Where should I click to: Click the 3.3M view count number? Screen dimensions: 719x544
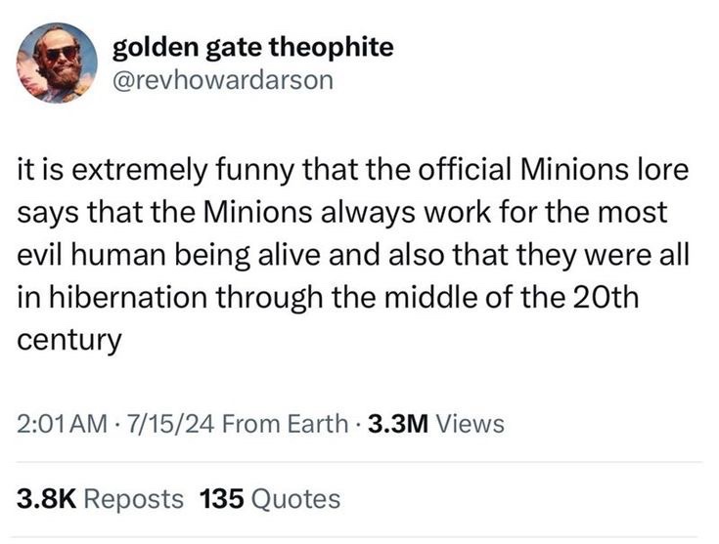click(x=396, y=424)
